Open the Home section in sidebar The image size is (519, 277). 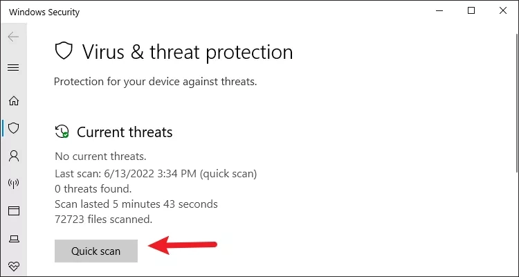(x=14, y=100)
